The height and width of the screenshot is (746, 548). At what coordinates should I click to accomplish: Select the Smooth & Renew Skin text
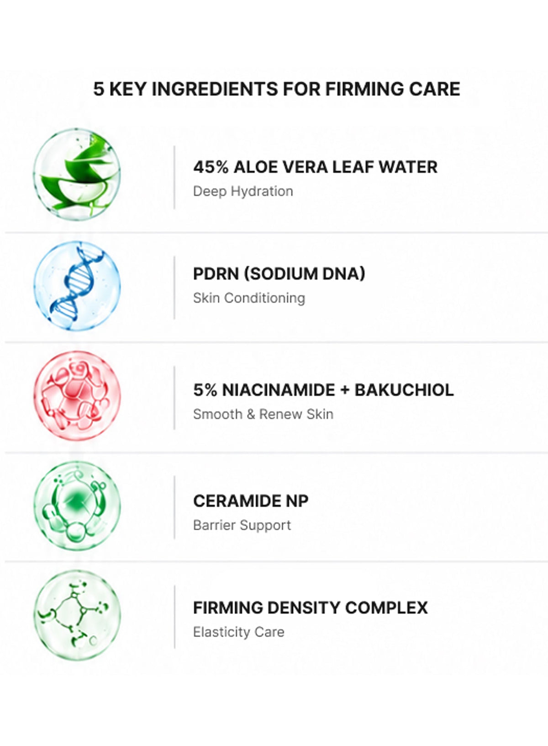pyautogui.click(x=263, y=414)
